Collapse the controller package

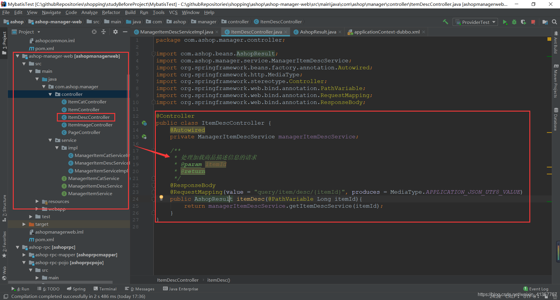[50, 94]
